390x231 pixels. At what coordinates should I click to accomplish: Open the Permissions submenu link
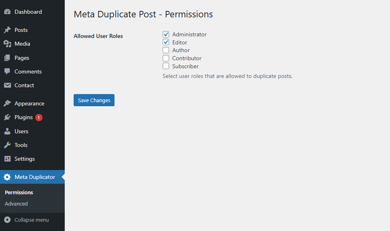19,192
